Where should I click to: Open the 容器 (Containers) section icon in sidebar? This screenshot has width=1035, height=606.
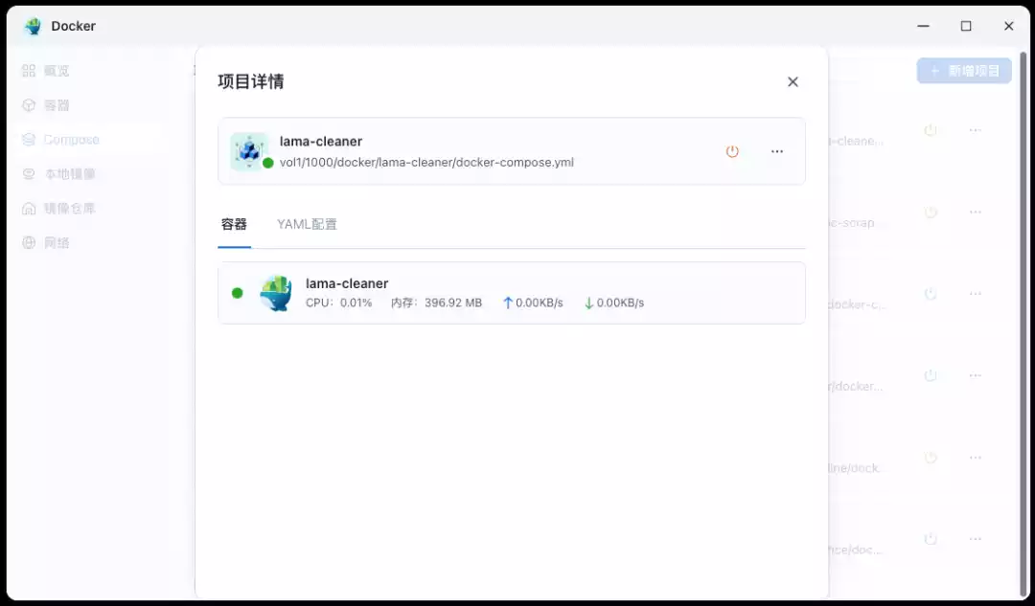[28, 104]
